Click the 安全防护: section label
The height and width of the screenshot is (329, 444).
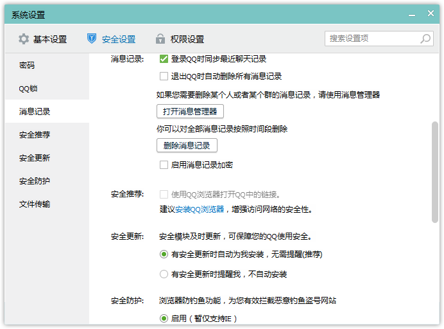pos(127,300)
